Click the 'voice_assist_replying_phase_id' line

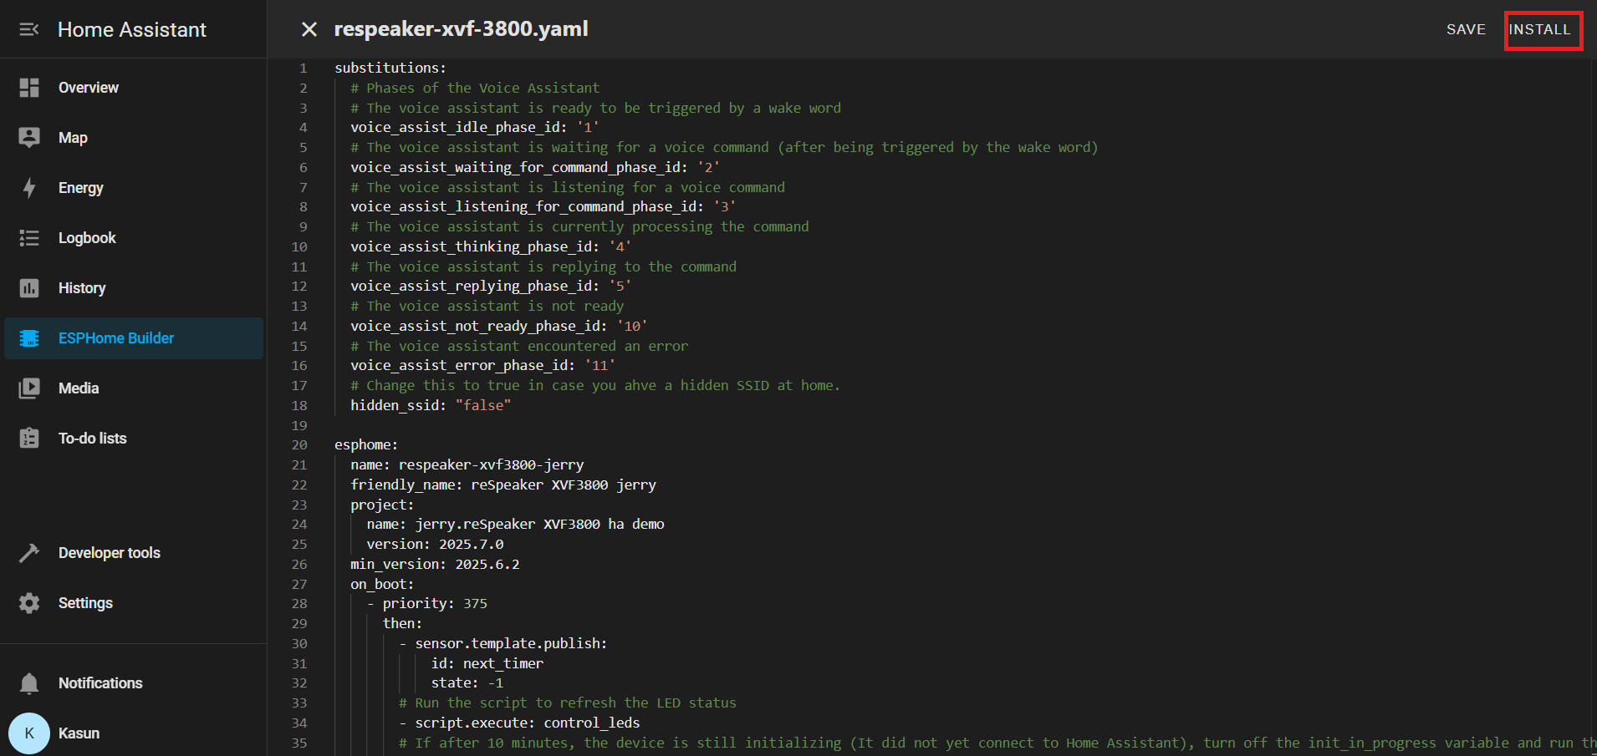(491, 286)
